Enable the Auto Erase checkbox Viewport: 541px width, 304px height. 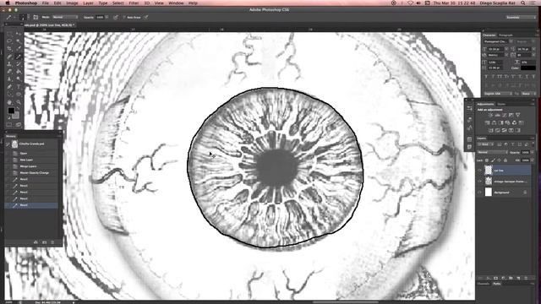(124, 17)
